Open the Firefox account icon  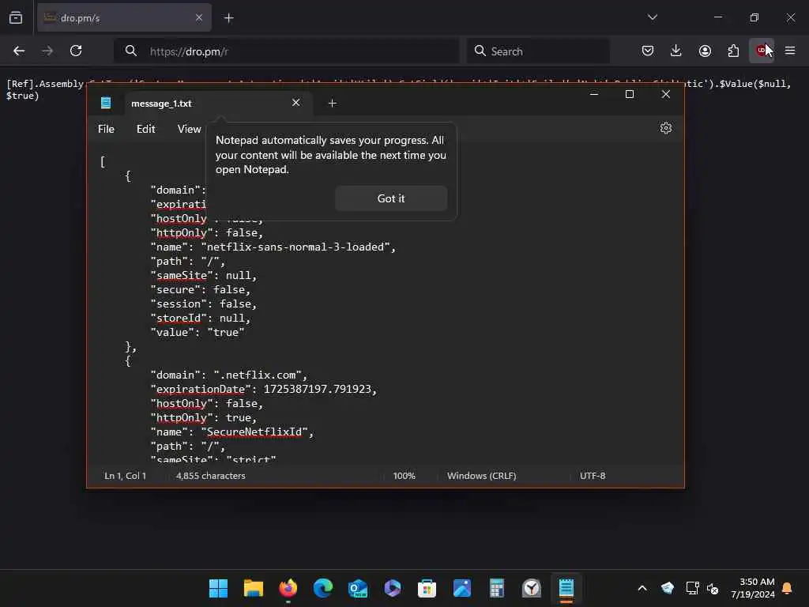705,51
